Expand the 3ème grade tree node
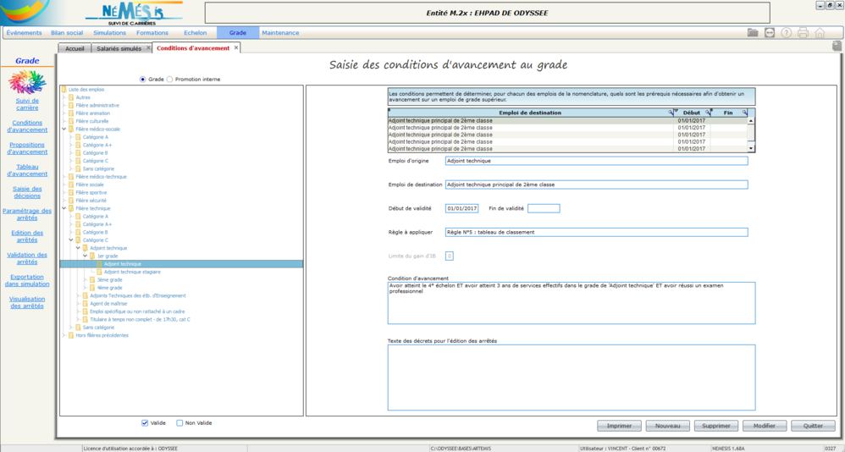The image size is (845, 452). [x=85, y=279]
